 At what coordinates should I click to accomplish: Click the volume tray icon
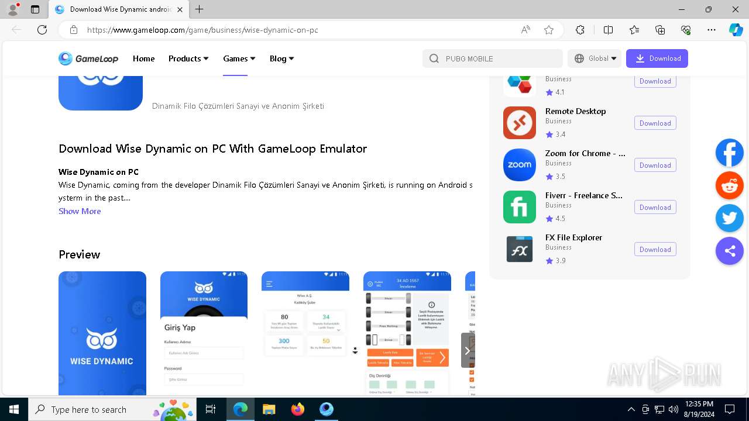point(673,409)
